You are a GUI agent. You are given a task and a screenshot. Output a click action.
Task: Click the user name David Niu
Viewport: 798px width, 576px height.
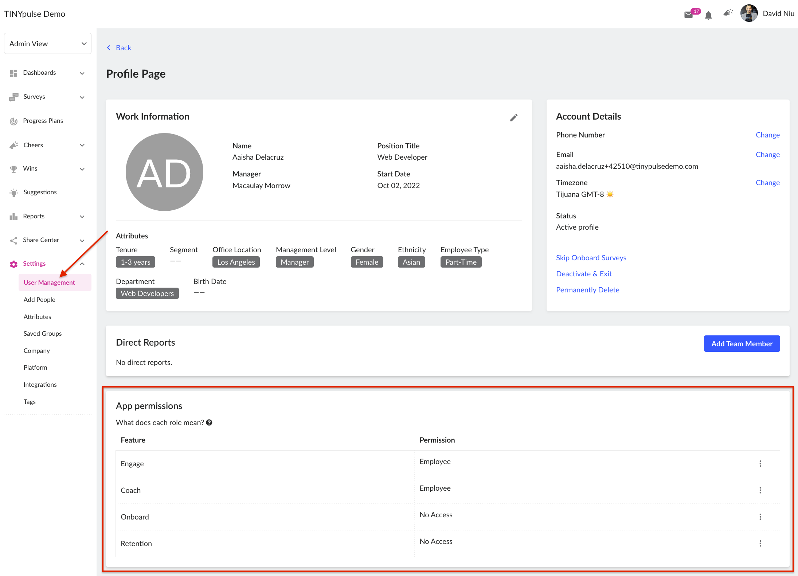[x=778, y=13]
